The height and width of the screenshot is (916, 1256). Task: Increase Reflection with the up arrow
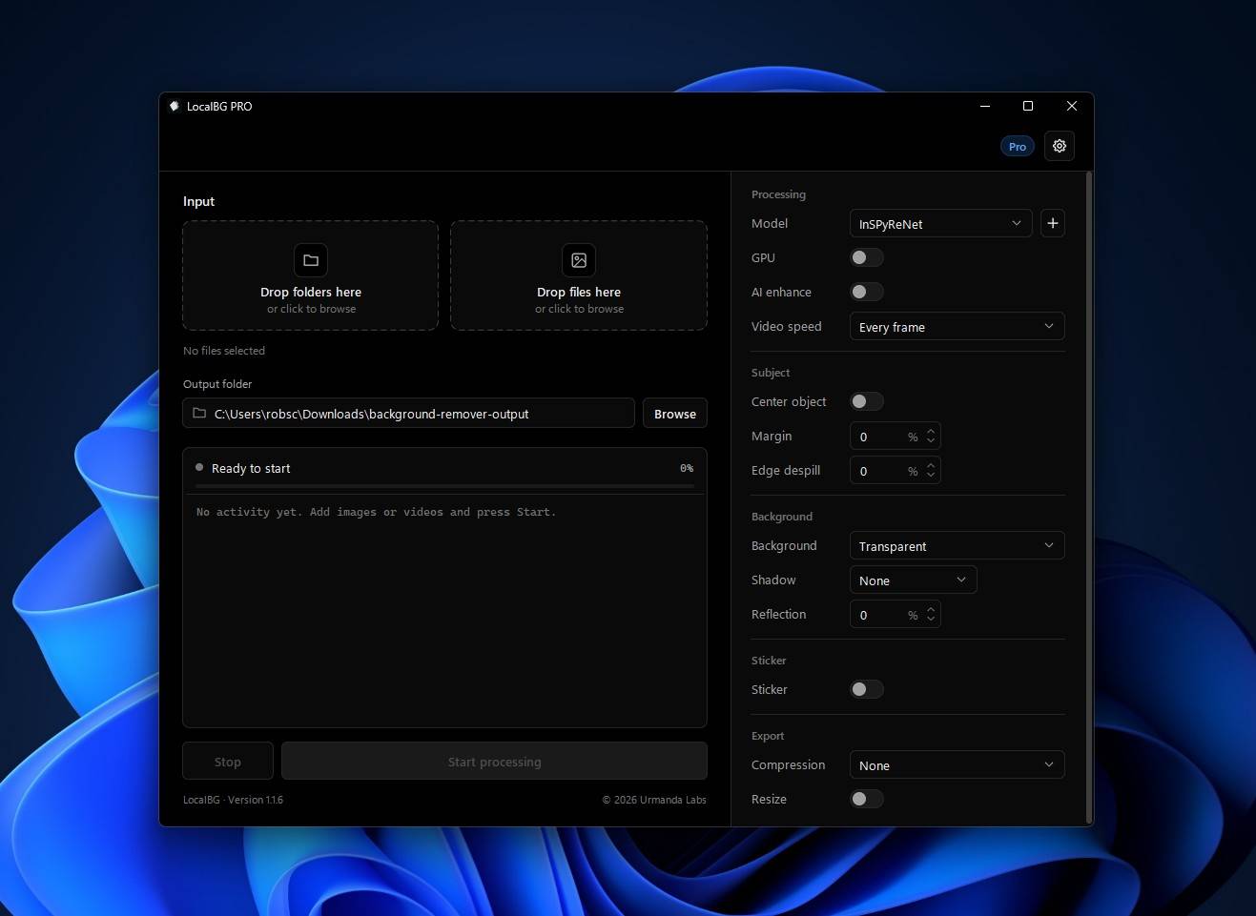[931, 608]
